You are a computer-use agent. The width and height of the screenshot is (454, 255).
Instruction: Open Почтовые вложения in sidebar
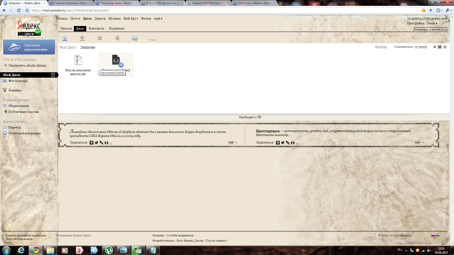coord(24,133)
